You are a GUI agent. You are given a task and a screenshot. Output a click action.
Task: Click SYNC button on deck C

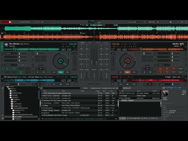pyautogui.click(x=68, y=72)
